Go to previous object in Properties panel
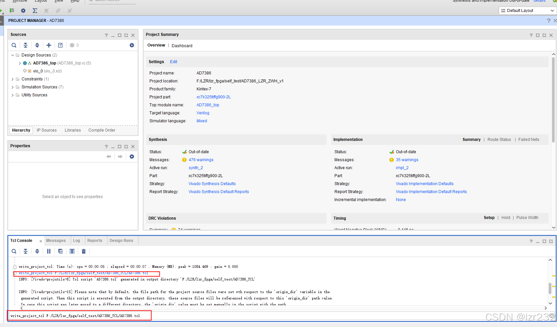Viewport: 557px width, 327px height. pos(109,157)
